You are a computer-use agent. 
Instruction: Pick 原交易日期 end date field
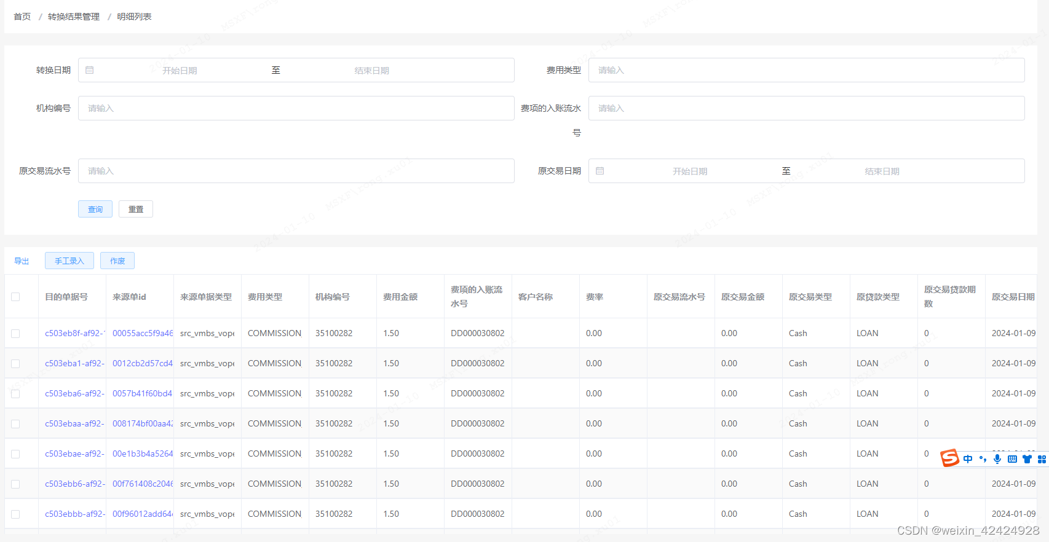pyautogui.click(x=882, y=171)
